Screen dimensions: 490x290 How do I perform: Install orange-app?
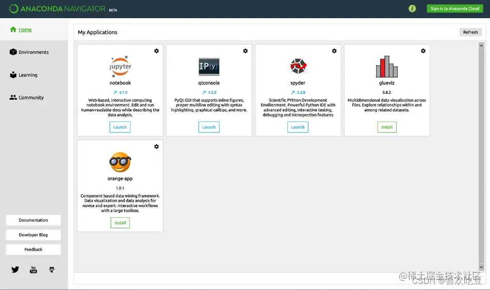[120, 223]
